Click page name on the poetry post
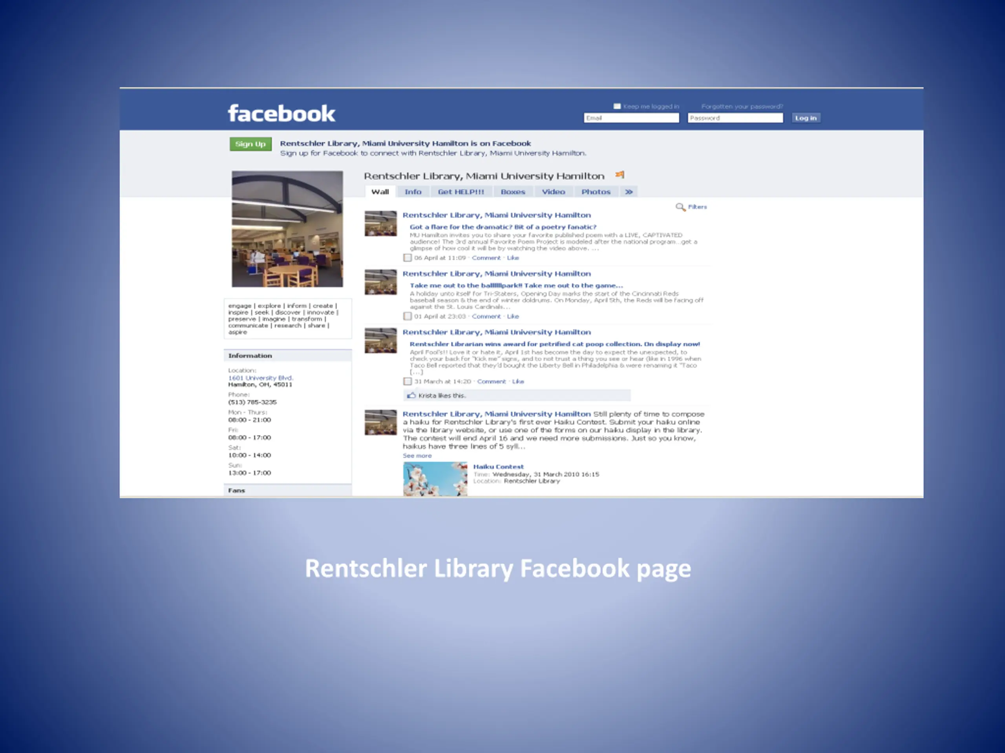 point(497,215)
